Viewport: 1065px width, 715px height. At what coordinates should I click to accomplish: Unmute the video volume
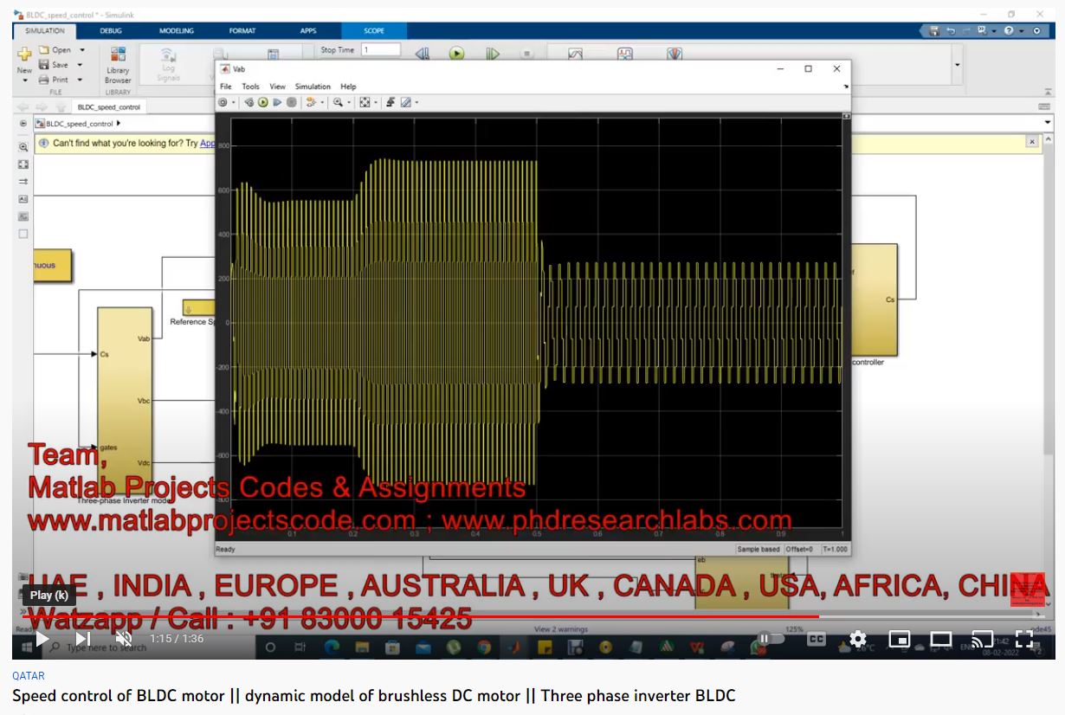click(124, 640)
